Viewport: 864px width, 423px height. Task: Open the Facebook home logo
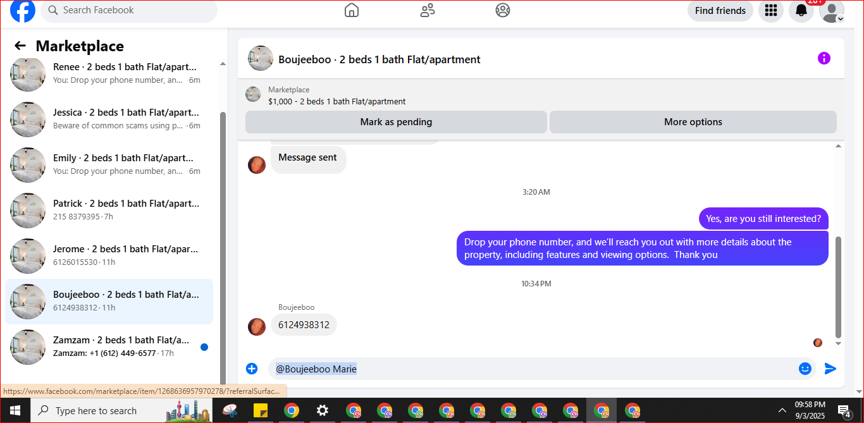pyautogui.click(x=23, y=10)
